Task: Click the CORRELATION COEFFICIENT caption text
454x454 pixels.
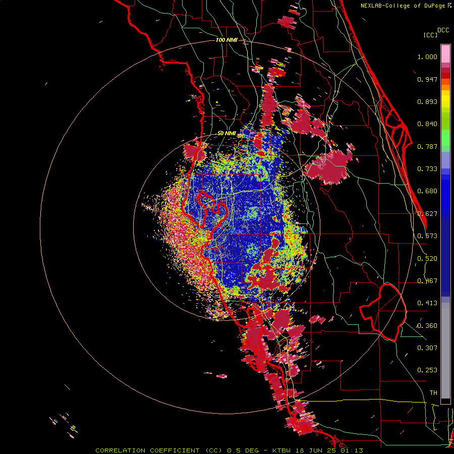Action: [x=150, y=450]
